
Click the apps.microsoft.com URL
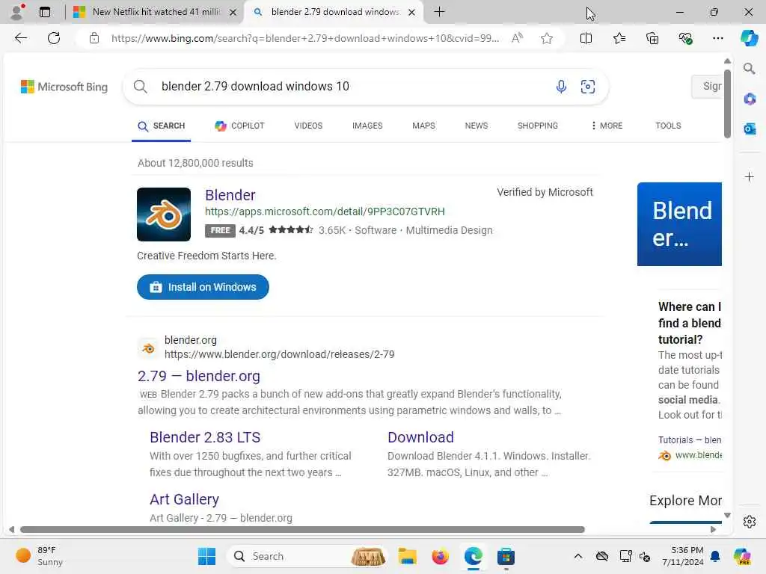325,212
